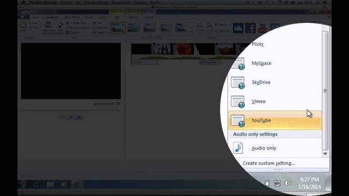Open Internet Explorer from the Windows taskbar
The image size is (349, 196).
click(37, 184)
